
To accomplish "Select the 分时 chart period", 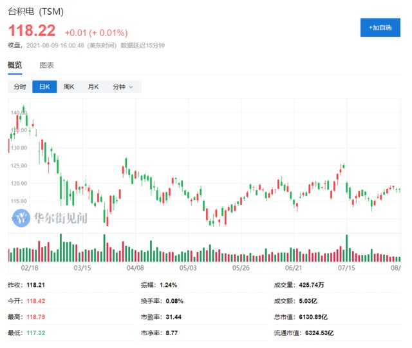I will [20, 87].
